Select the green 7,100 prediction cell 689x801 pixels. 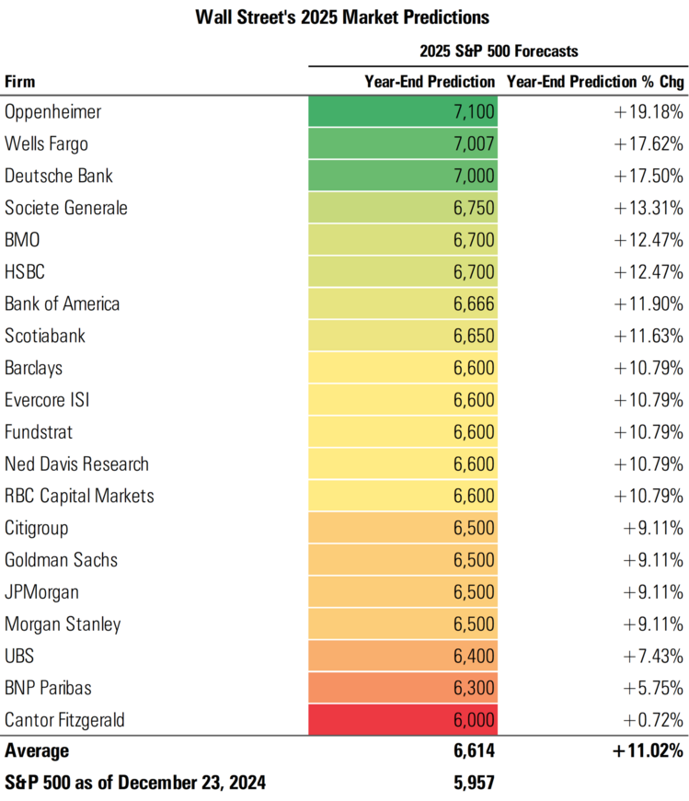coord(402,112)
